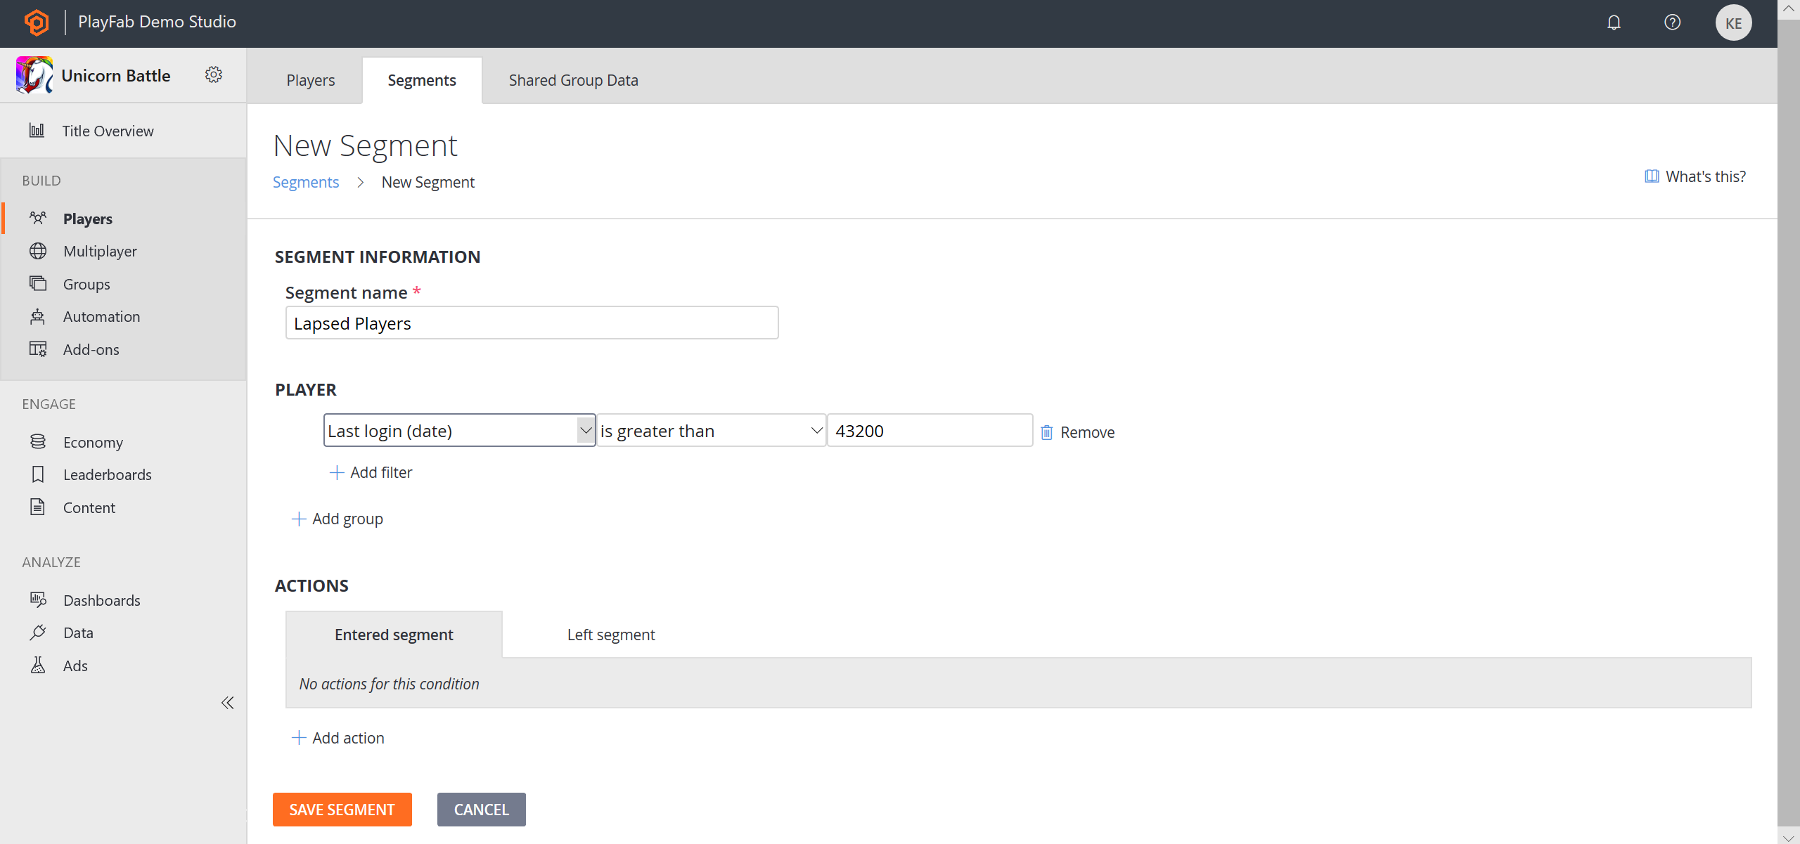Switch to the Left segment tab
This screenshot has width=1800, height=844.
pos(612,634)
